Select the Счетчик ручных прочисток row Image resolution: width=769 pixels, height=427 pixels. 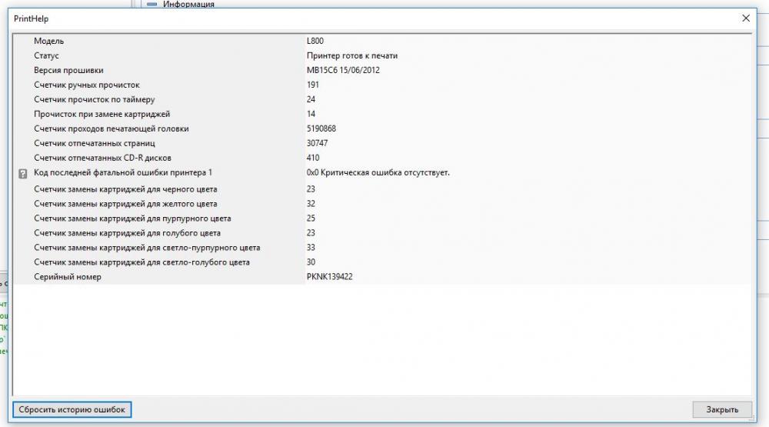coord(382,85)
